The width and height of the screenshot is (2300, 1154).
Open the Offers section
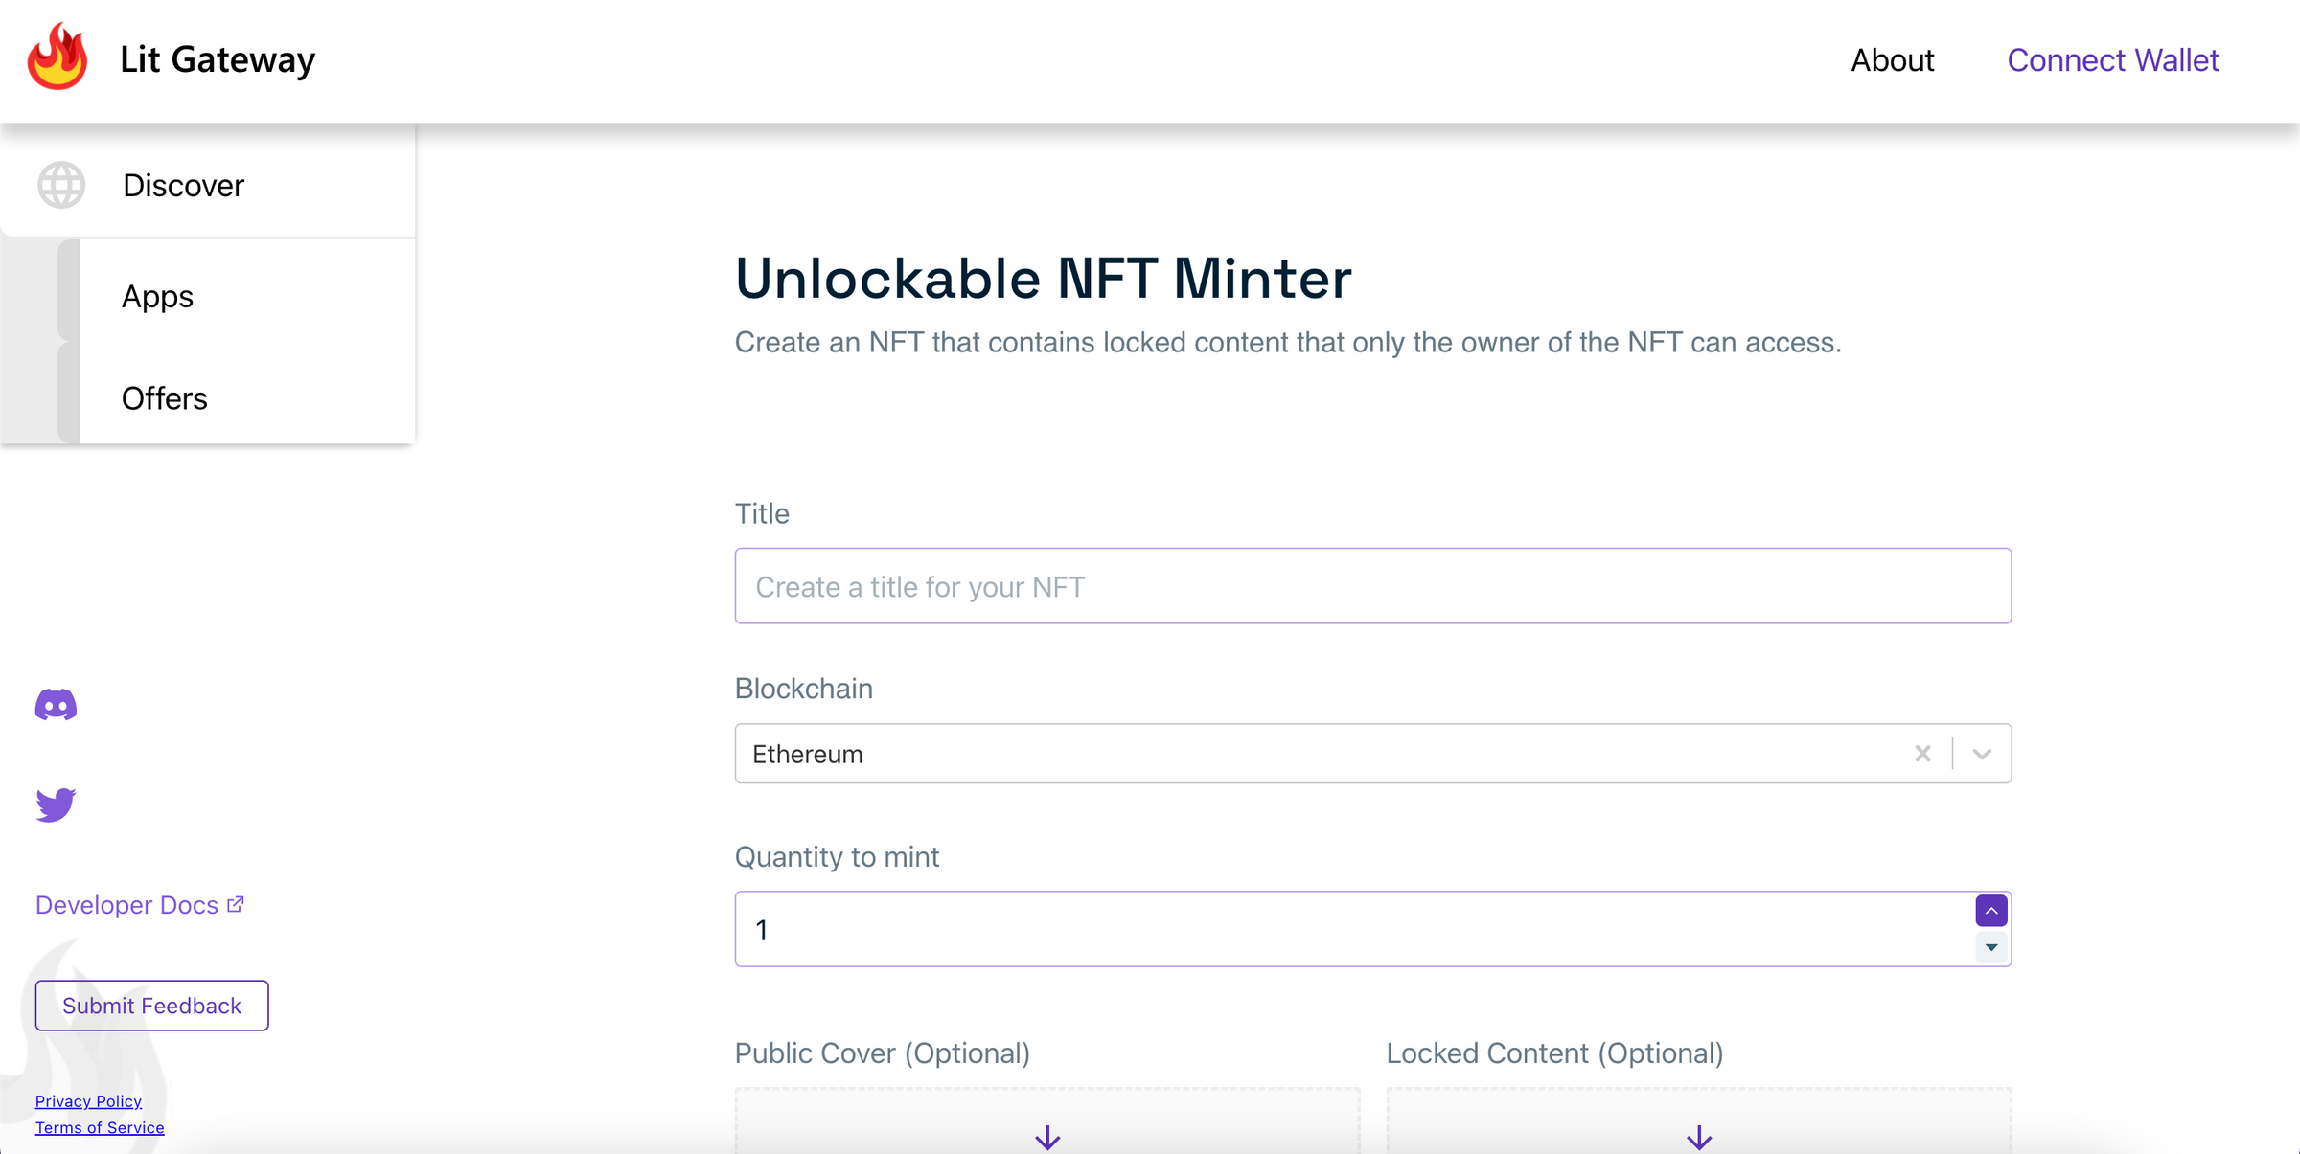pyautogui.click(x=164, y=397)
